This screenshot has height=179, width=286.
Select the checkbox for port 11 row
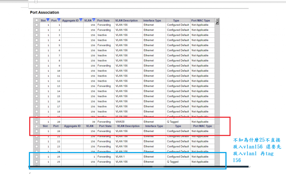point(37,76)
